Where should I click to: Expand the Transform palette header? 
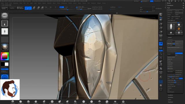(170, 5)
